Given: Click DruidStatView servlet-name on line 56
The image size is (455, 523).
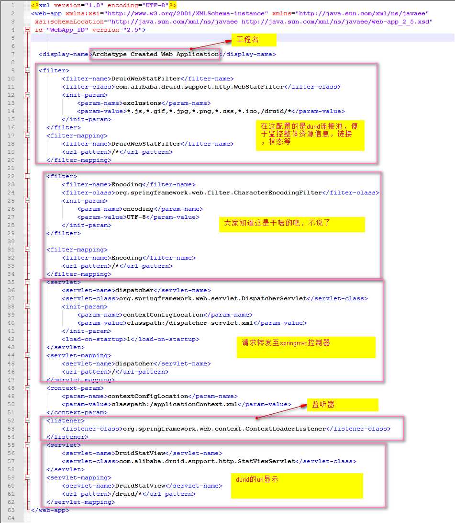Looking at the screenshot, I should click(140, 453).
